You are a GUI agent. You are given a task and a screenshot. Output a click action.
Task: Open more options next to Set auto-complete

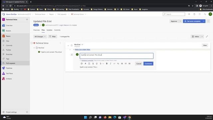tap(208, 21)
